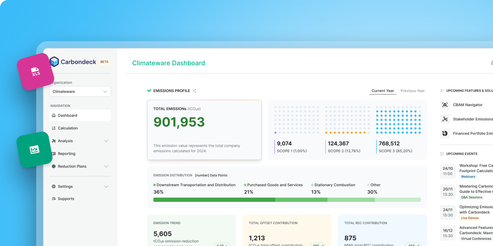Click the Supports sidebar icon
This screenshot has width=493, height=246.
point(54,199)
